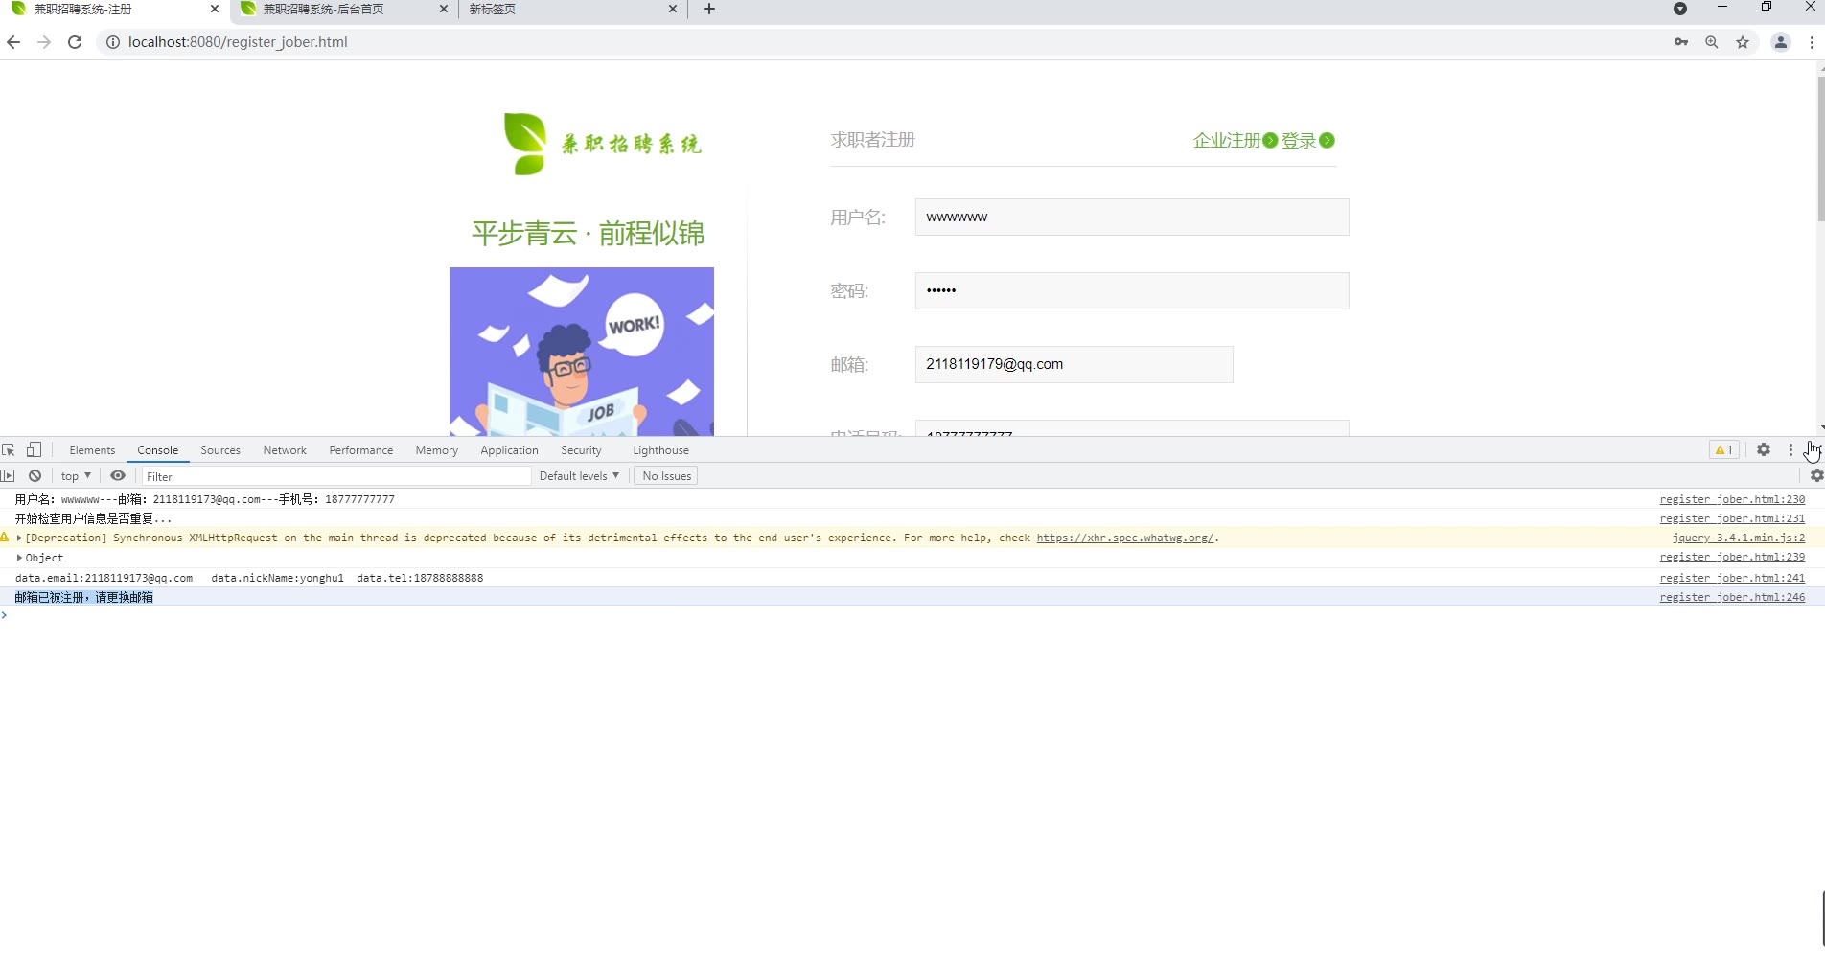Reload the register_jober page
Viewport: 1825px width, 962px height.
click(x=75, y=42)
